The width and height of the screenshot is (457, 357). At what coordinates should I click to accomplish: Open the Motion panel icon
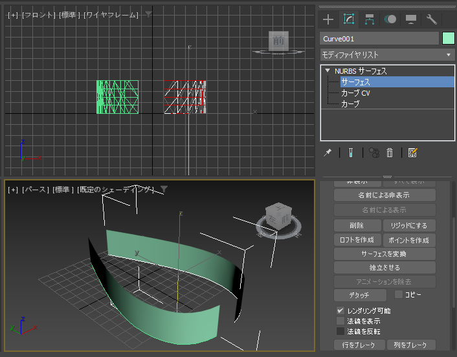390,19
